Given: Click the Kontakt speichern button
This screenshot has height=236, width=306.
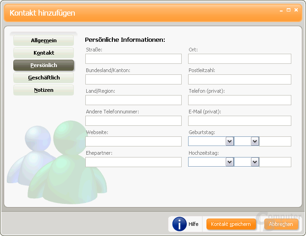Looking at the screenshot, I should click(x=231, y=224).
